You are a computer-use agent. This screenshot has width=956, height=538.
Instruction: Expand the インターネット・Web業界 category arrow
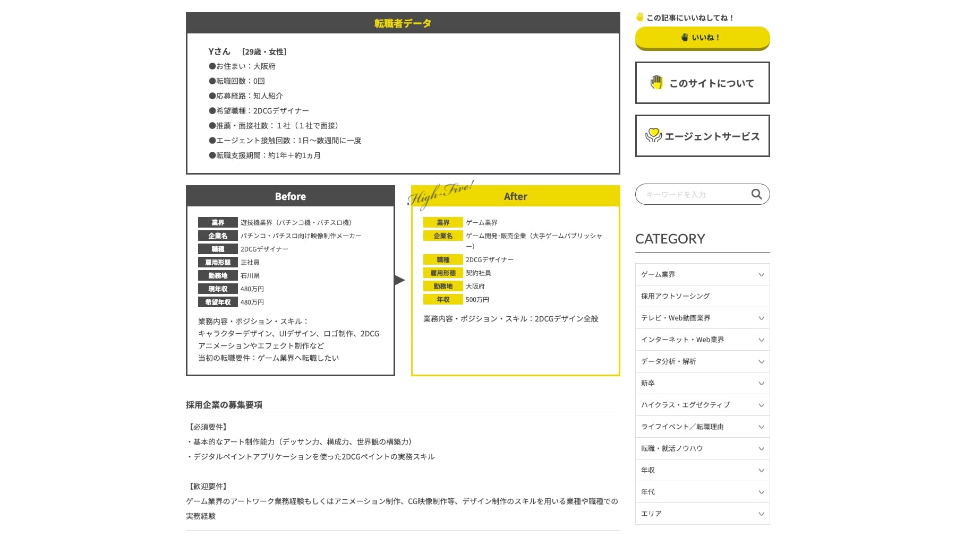point(761,340)
